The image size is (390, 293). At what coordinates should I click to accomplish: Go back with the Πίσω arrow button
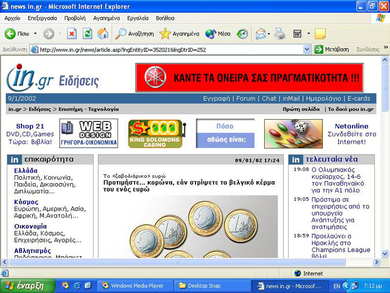pos(17,34)
